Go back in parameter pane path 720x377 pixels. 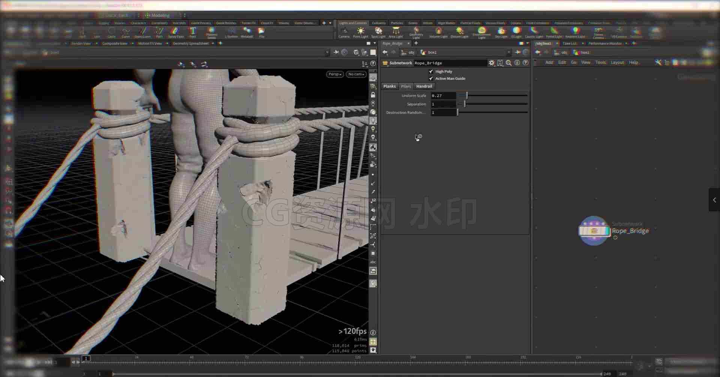tap(385, 52)
